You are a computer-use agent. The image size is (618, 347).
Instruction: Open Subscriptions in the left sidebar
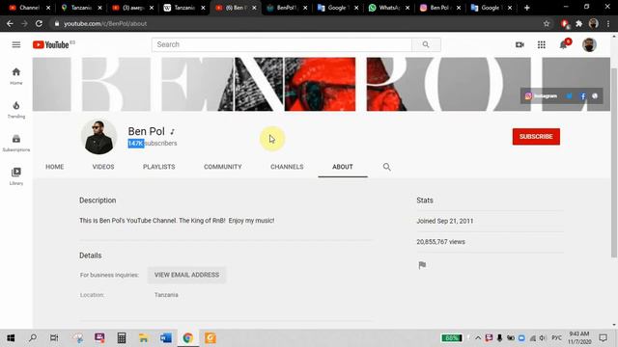(16, 143)
